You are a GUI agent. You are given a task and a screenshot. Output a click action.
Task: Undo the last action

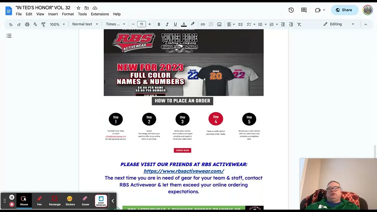point(11,24)
